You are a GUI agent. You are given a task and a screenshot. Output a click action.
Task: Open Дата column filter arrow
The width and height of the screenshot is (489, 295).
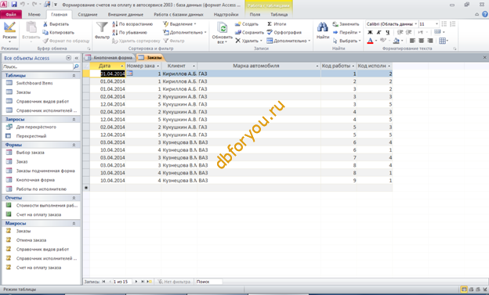coord(122,66)
